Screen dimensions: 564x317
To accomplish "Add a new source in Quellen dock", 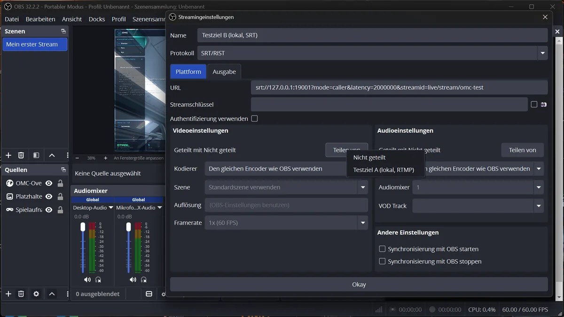I will [8, 294].
